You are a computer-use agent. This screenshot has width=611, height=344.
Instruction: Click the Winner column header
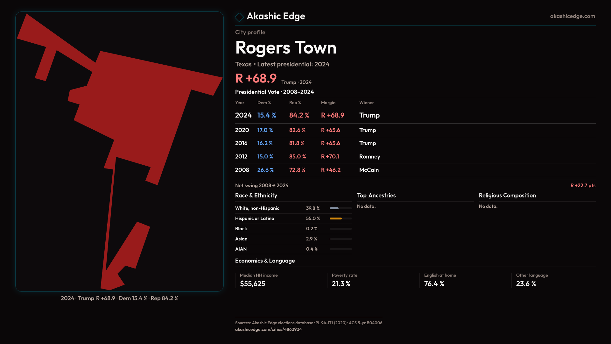coord(366,103)
